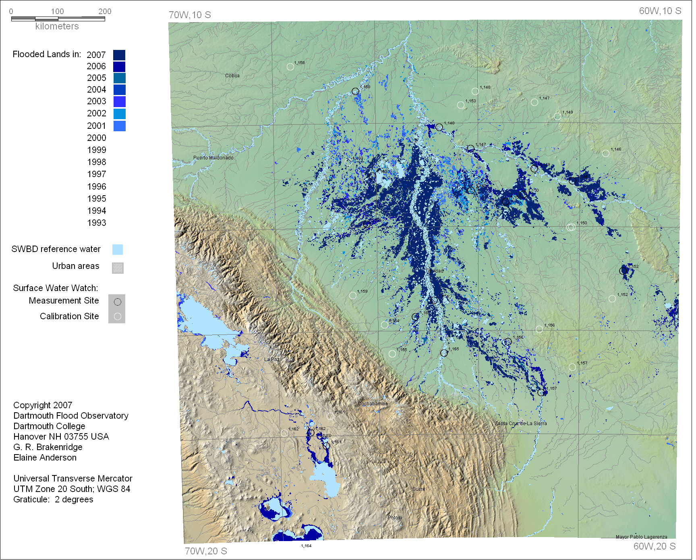Click the Urban areas legend swatch
Viewport: 696px width, 560px height.
[x=118, y=268]
